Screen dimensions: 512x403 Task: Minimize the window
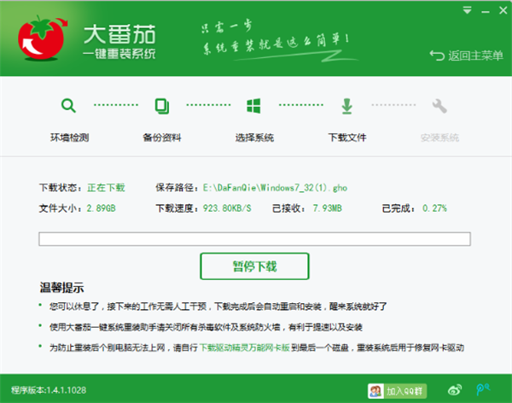pos(486,12)
